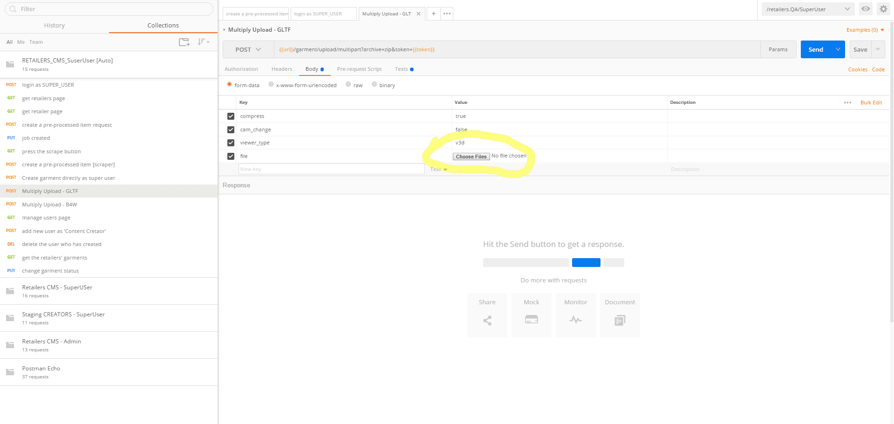Open the Authorization tab

(x=241, y=69)
